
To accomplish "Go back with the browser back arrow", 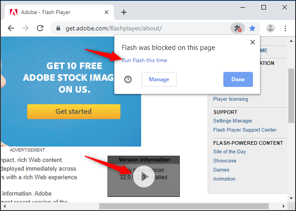I will click(11, 29).
